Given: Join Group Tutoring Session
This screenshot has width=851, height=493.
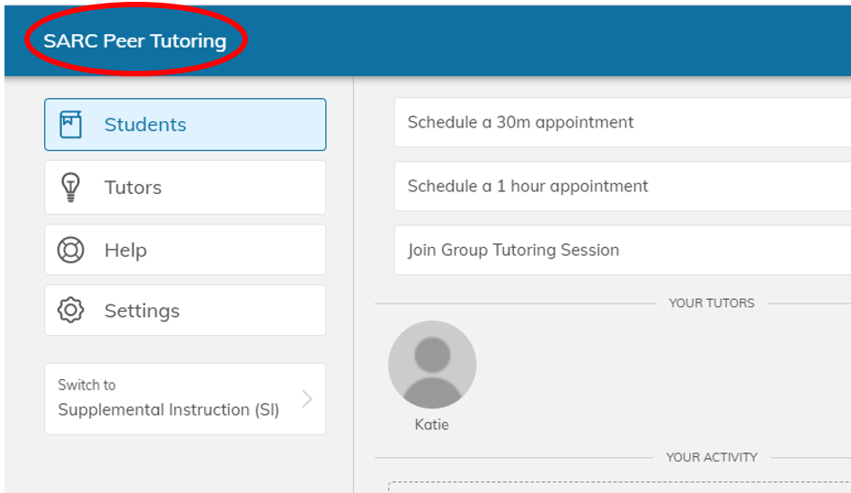Looking at the screenshot, I should tap(513, 250).
